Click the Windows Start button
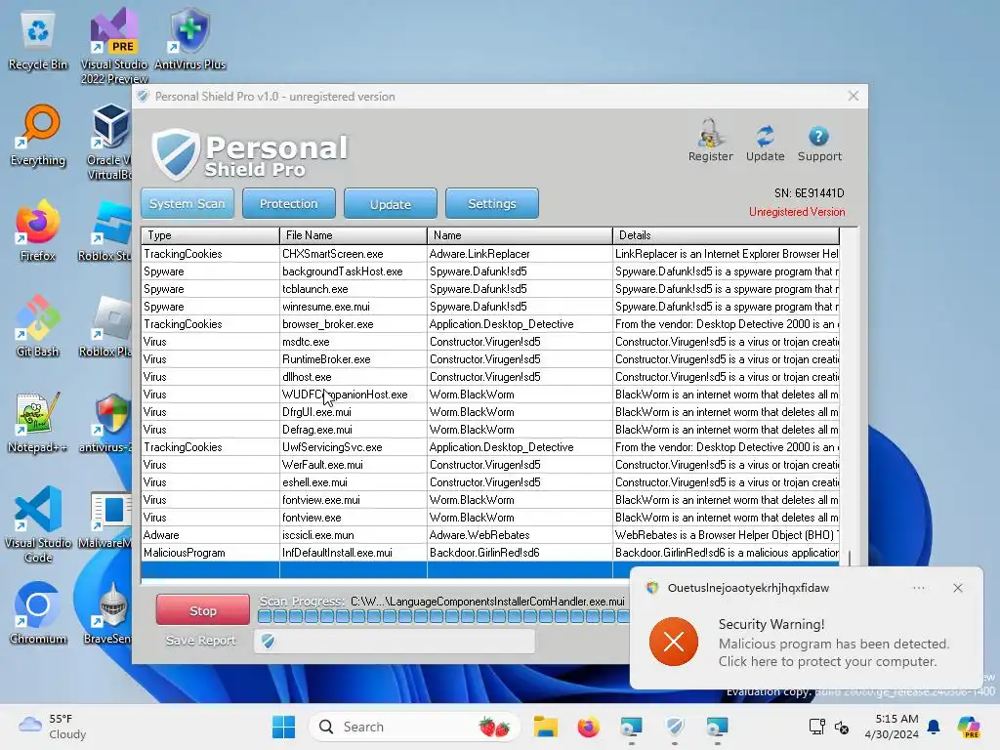1000x750 pixels. pyautogui.click(x=283, y=727)
